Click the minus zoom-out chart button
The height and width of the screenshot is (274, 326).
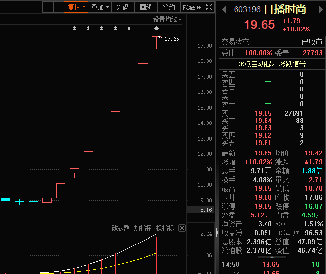(59, 7)
